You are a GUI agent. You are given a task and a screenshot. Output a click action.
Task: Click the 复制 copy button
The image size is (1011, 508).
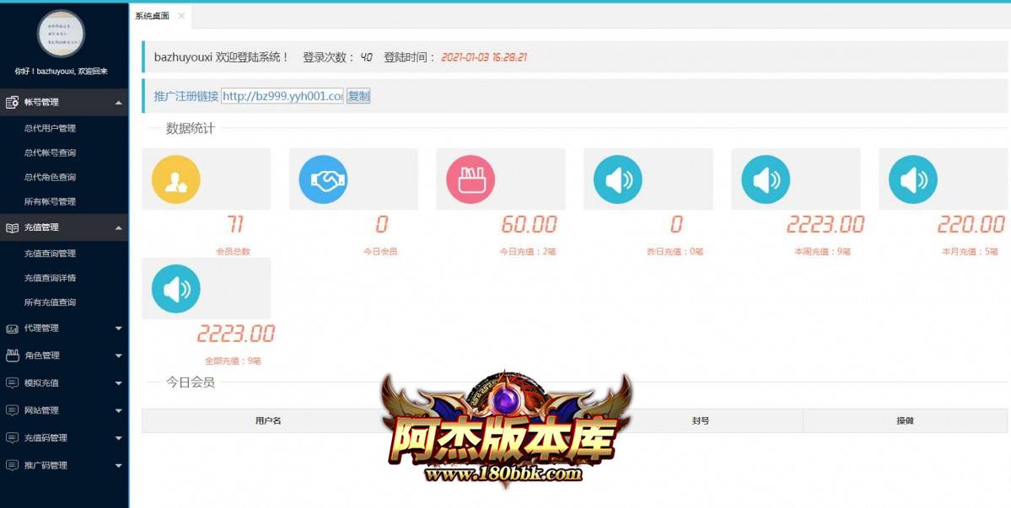point(358,97)
